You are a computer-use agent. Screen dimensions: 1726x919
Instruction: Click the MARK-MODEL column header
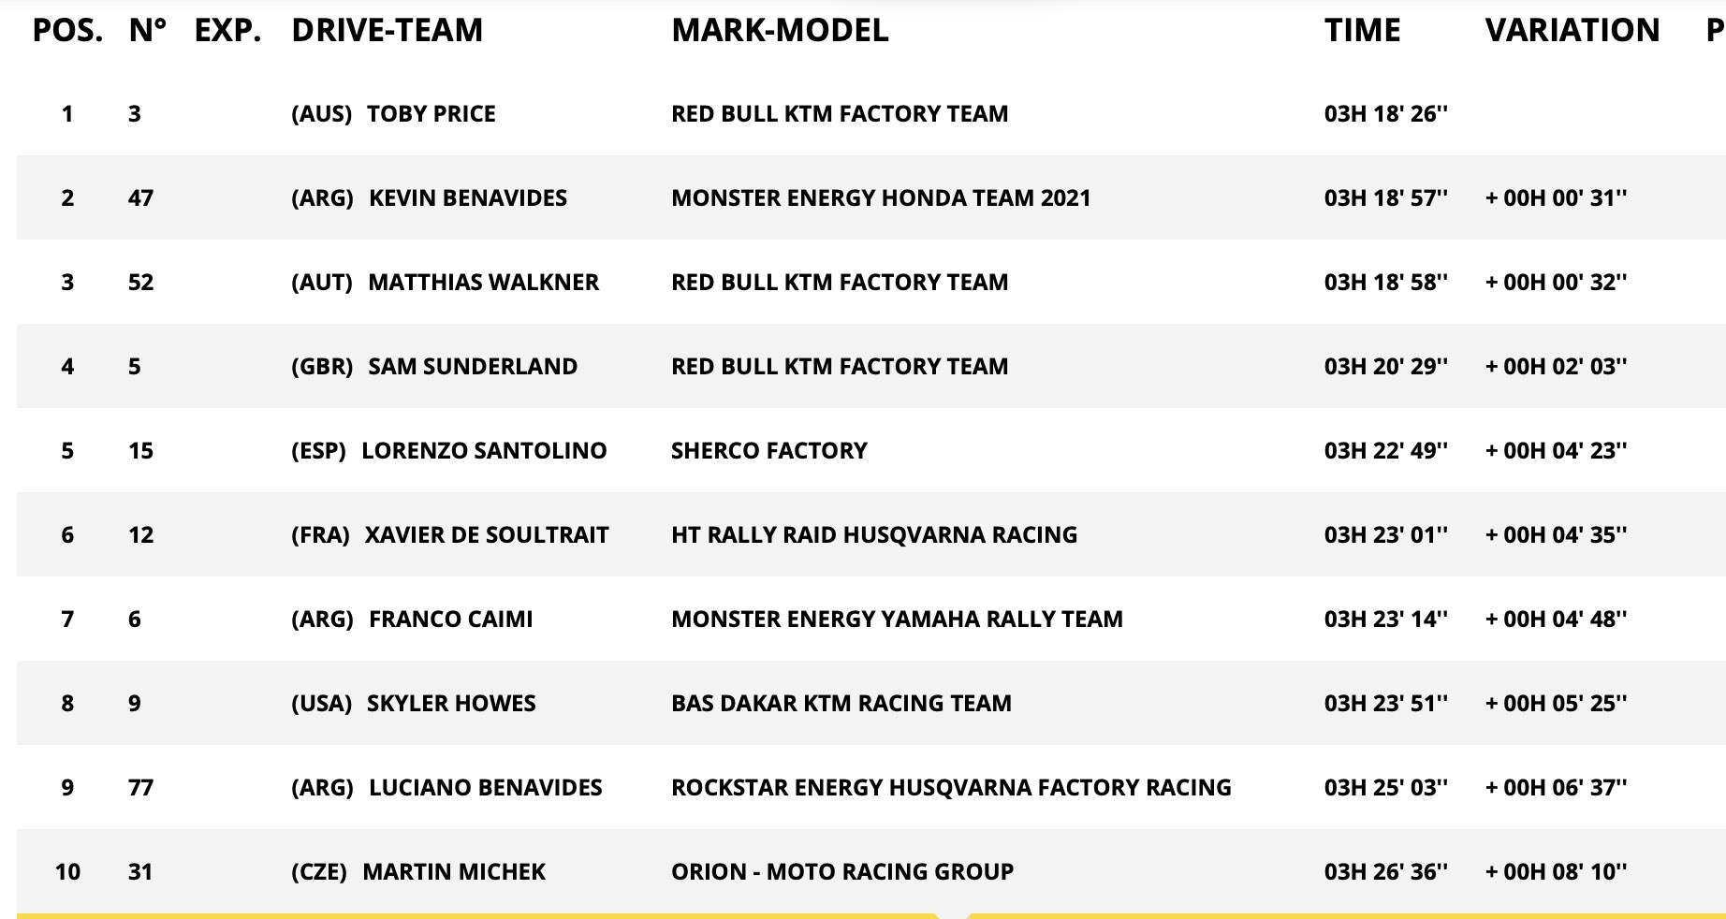[x=780, y=30]
